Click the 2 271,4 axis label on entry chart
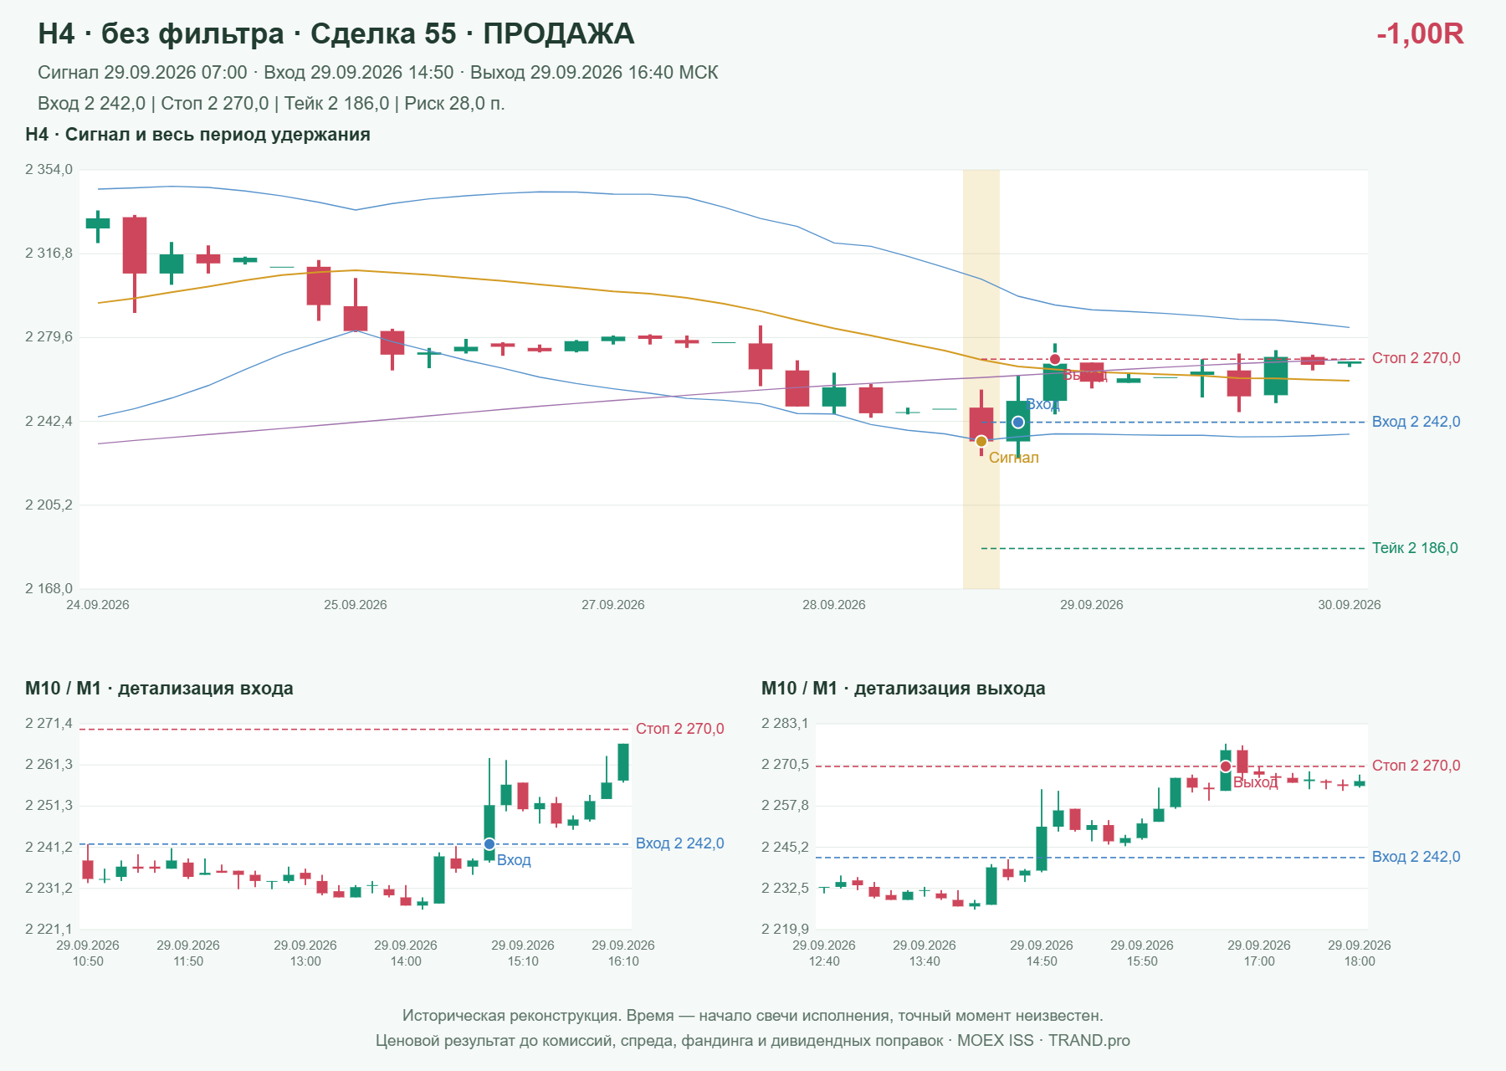This screenshot has height=1071, width=1506. point(49,724)
